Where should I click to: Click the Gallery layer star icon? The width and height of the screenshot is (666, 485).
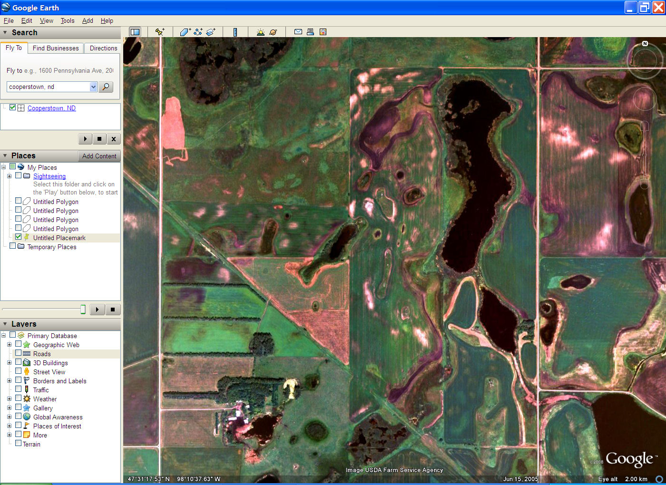(x=27, y=408)
